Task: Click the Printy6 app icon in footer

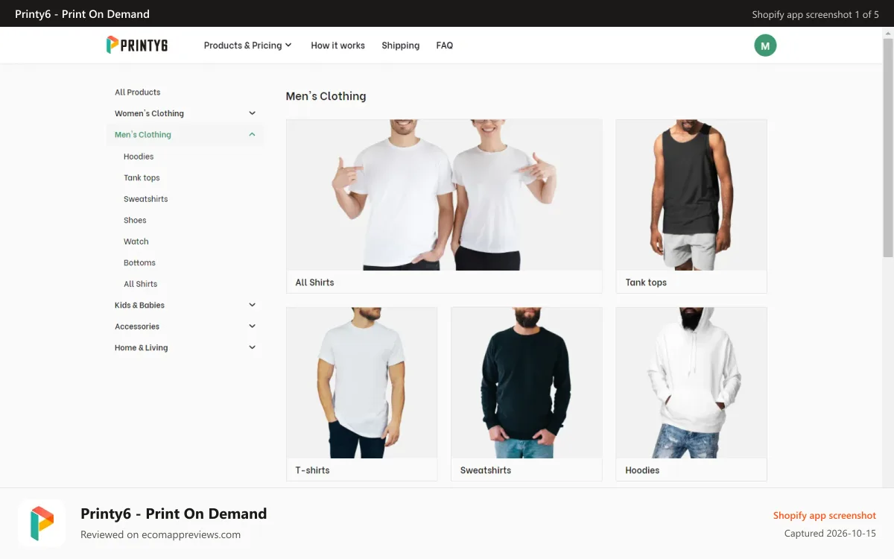Action: [x=42, y=523]
